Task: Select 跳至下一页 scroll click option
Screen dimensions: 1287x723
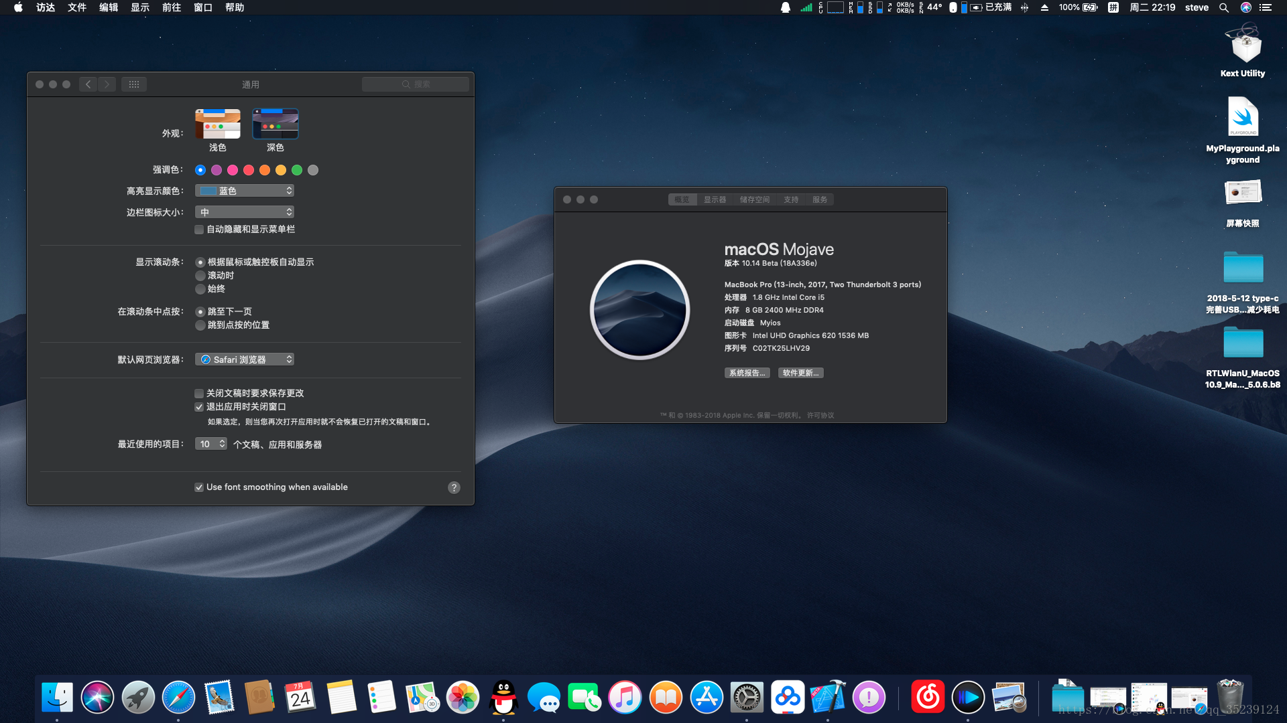Action: coord(200,312)
